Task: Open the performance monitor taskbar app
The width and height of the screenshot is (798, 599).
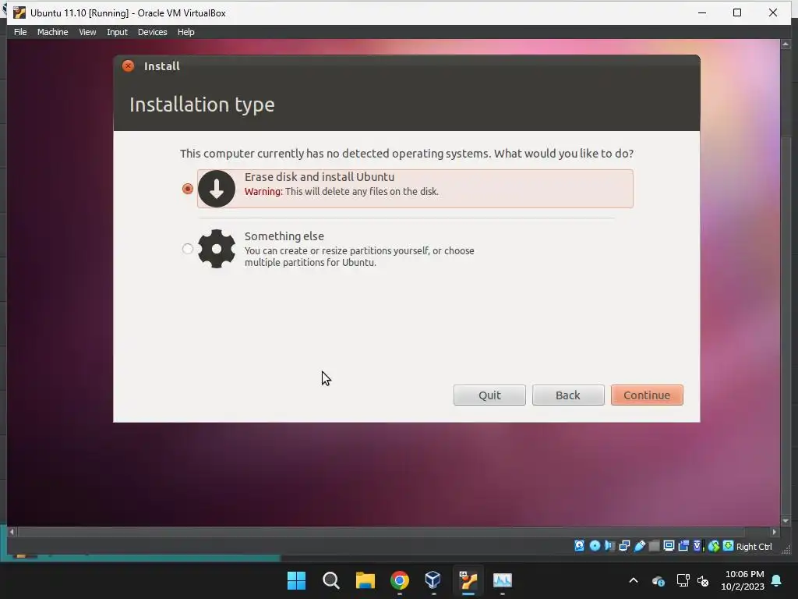Action: click(x=503, y=580)
